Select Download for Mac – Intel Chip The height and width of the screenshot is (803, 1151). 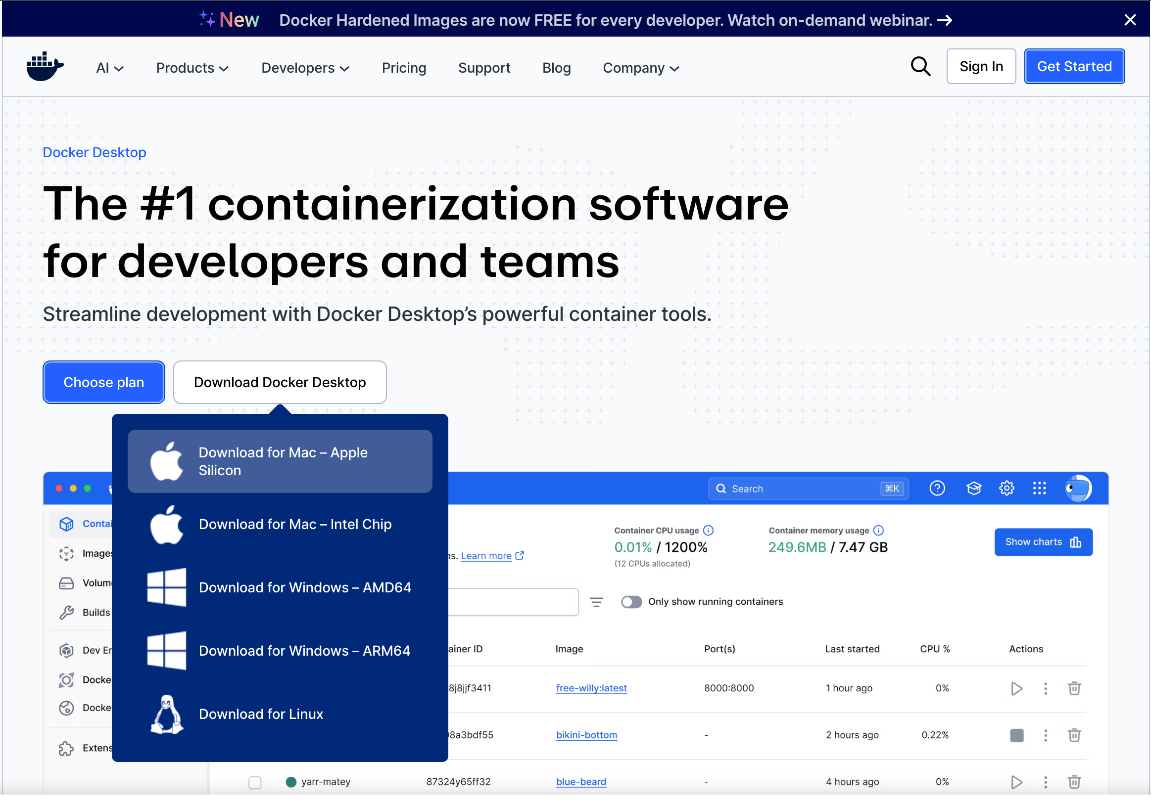[280, 525]
